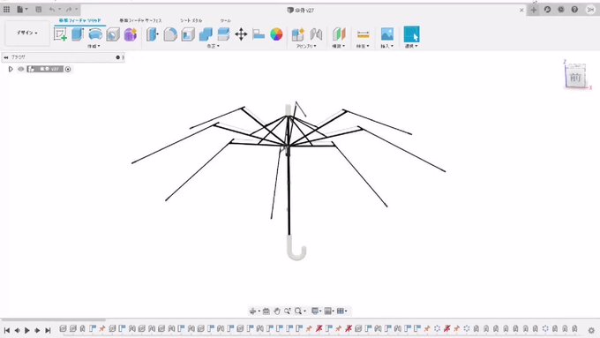Open the デザイン workspace dropdown
The height and width of the screenshot is (338, 600).
click(x=26, y=33)
